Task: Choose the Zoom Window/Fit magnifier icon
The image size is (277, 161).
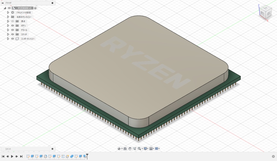Action: (139, 149)
